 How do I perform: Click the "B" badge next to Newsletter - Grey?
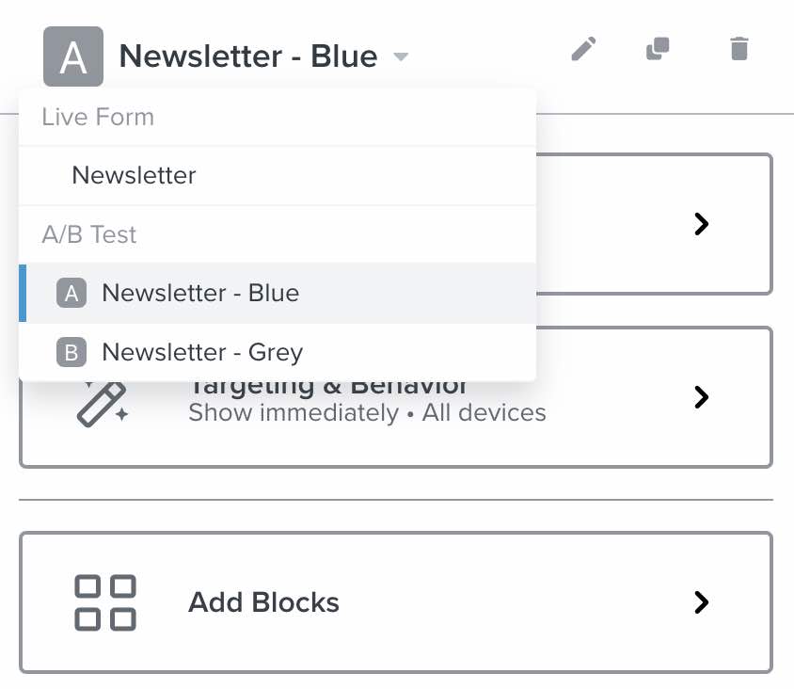[71, 352]
